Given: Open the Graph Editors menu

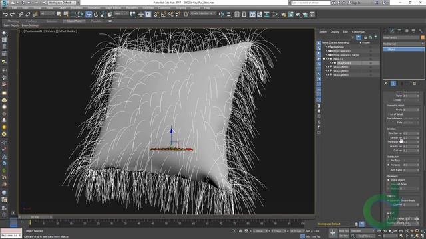Looking at the screenshot, I should pyautogui.click(x=113, y=8).
